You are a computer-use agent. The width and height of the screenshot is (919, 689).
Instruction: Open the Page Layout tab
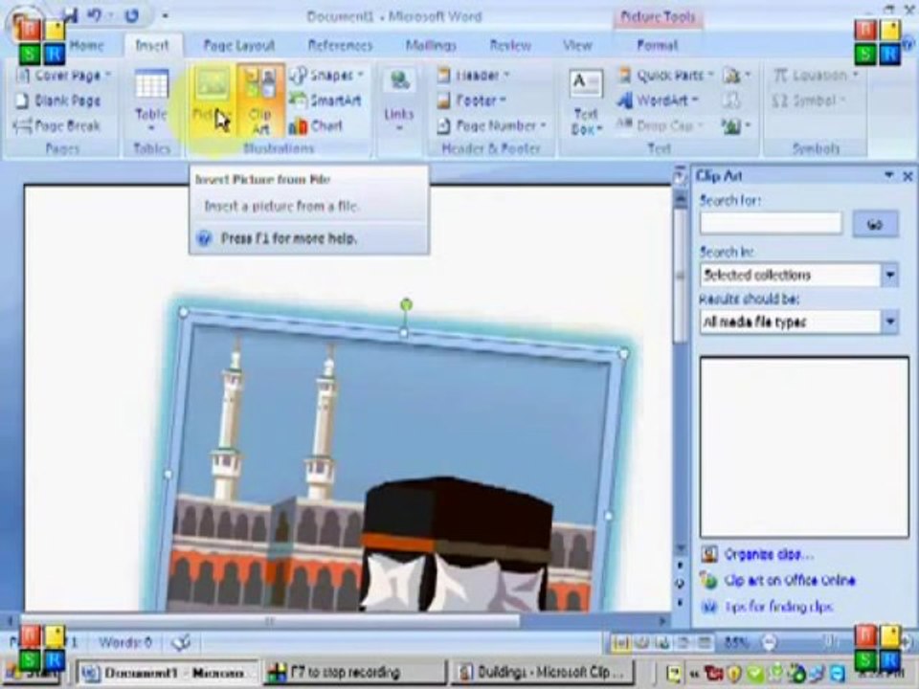[x=238, y=45]
